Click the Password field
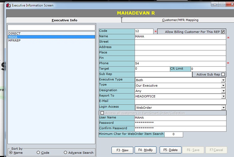 [181, 123]
